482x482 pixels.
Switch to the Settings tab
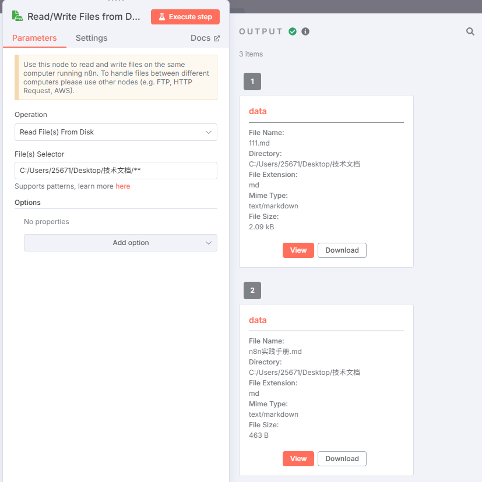coord(92,38)
